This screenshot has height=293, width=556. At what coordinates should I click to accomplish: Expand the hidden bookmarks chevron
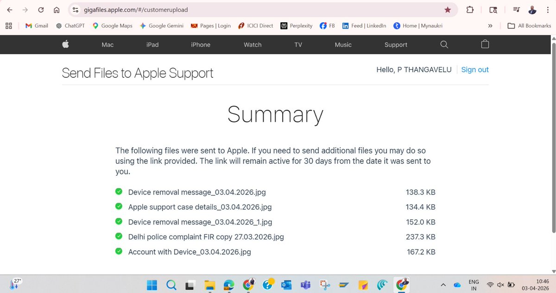point(490,26)
